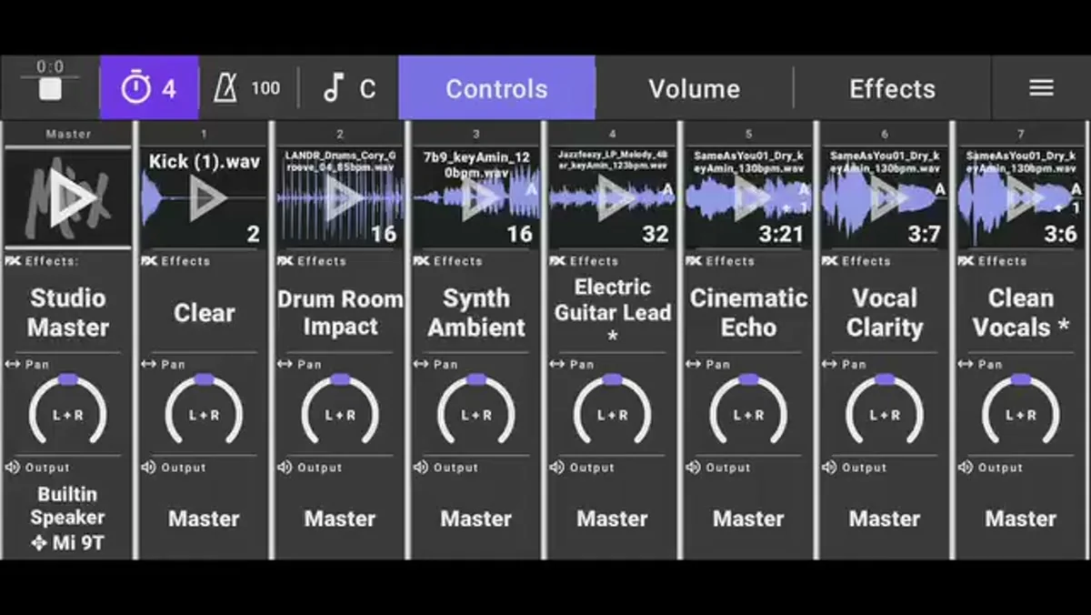1091x615 pixels.
Task: Click the pan arrows icon on track 7
Action: (x=966, y=364)
